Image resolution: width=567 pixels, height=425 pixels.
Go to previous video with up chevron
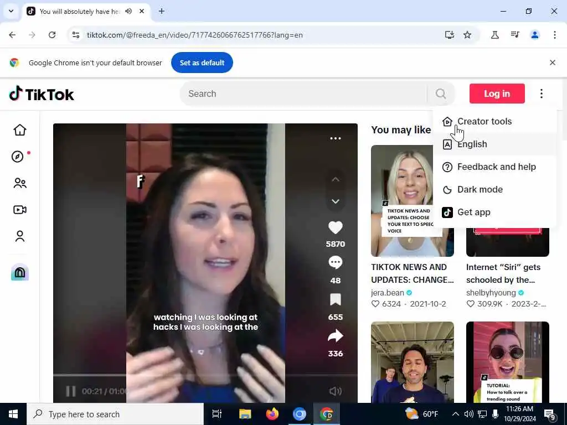click(335, 179)
